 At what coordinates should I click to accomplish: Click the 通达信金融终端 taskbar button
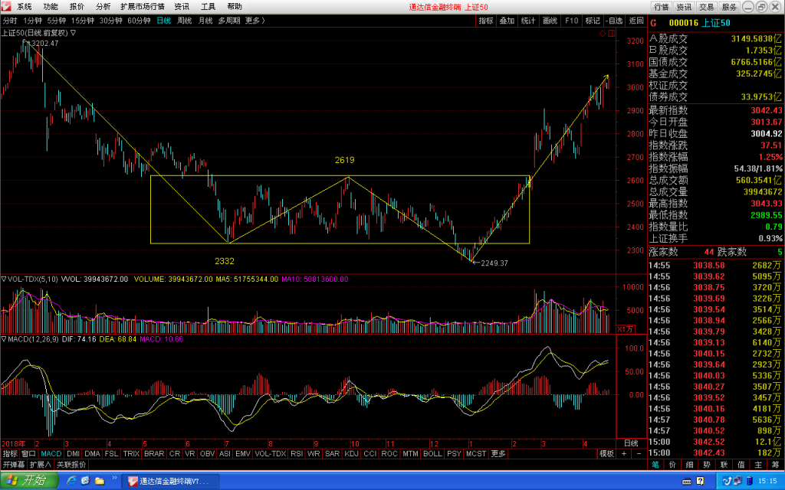pos(171,481)
